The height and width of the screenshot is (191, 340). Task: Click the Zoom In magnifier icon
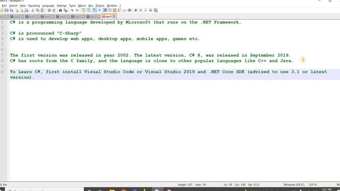72,11
